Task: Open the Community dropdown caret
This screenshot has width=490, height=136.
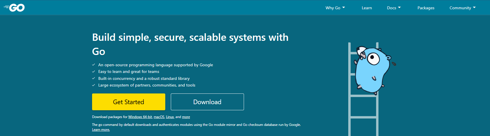Action: click(474, 8)
